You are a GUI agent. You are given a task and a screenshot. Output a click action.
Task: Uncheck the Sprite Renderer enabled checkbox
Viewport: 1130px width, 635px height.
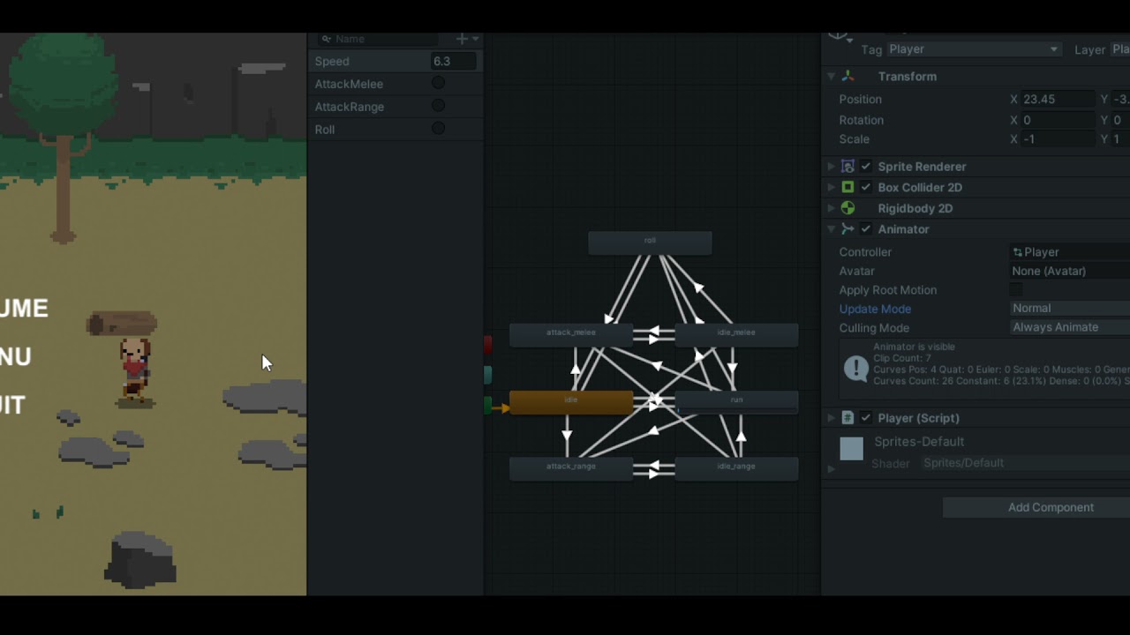click(x=865, y=166)
